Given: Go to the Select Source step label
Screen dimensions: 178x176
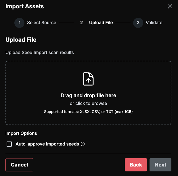Looking at the screenshot, I should coord(41,23).
